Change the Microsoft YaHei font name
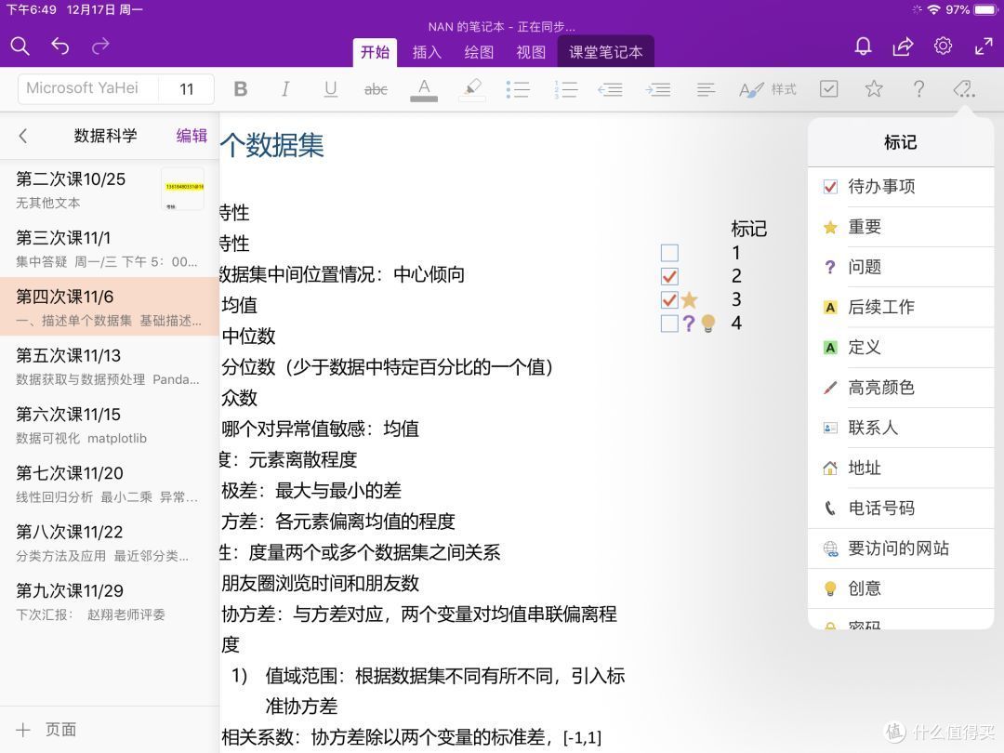The width and height of the screenshot is (1004, 753). pyautogui.click(x=88, y=89)
